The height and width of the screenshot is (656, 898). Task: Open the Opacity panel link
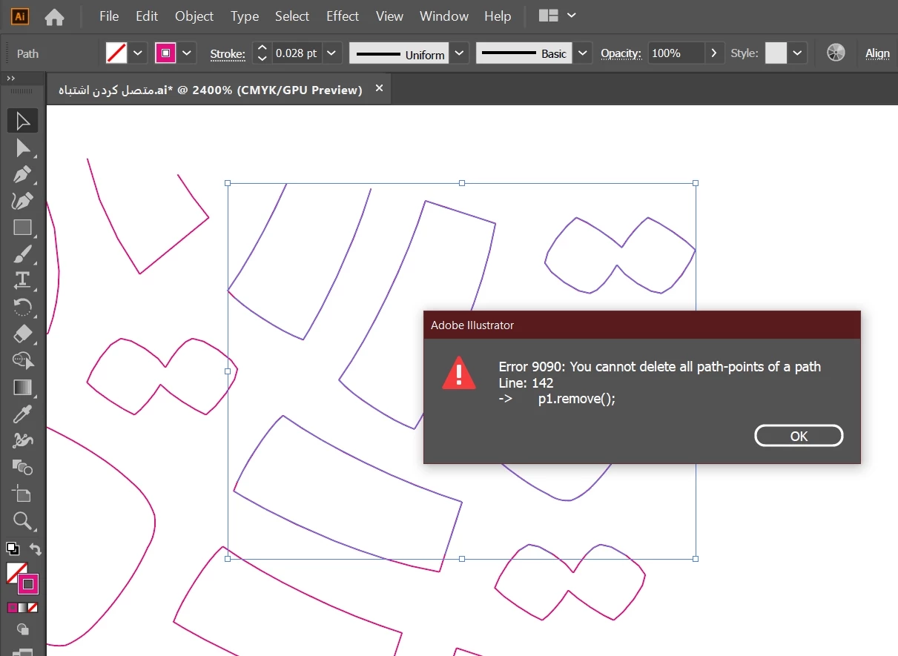621,53
